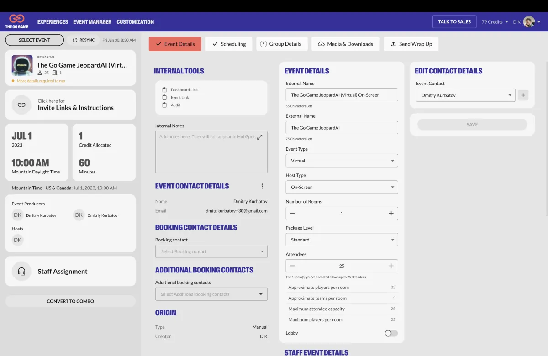Click cloud download icon on Media & Downloads
Image resolution: width=548 pixels, height=356 pixels.
[321, 44]
